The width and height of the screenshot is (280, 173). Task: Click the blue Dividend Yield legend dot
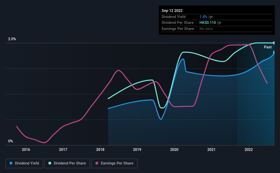(x=11, y=163)
